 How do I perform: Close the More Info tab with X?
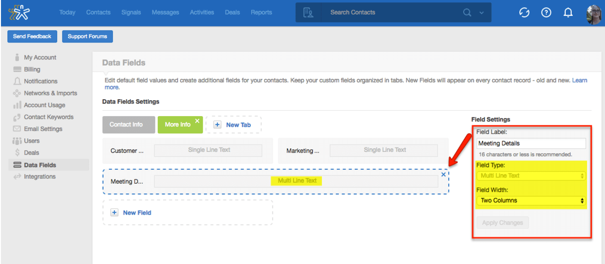click(197, 120)
